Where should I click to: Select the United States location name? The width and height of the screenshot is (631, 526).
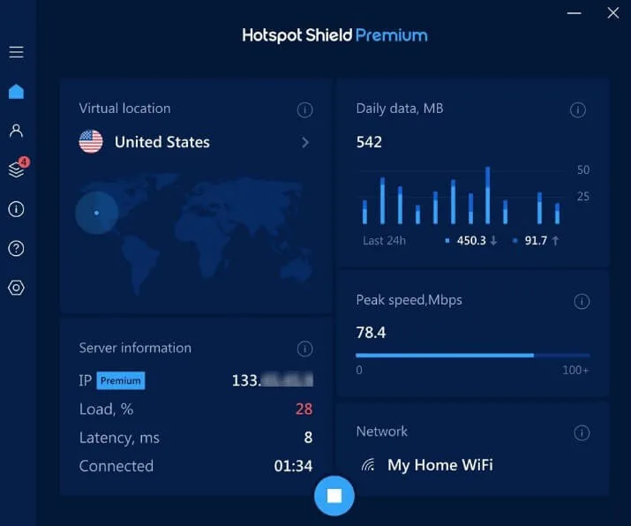(x=162, y=142)
